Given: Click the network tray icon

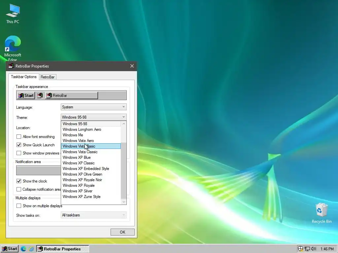Looking at the screenshot, I should click(307, 249).
